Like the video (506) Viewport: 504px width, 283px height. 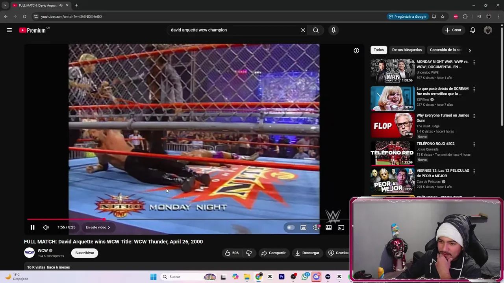click(x=232, y=253)
